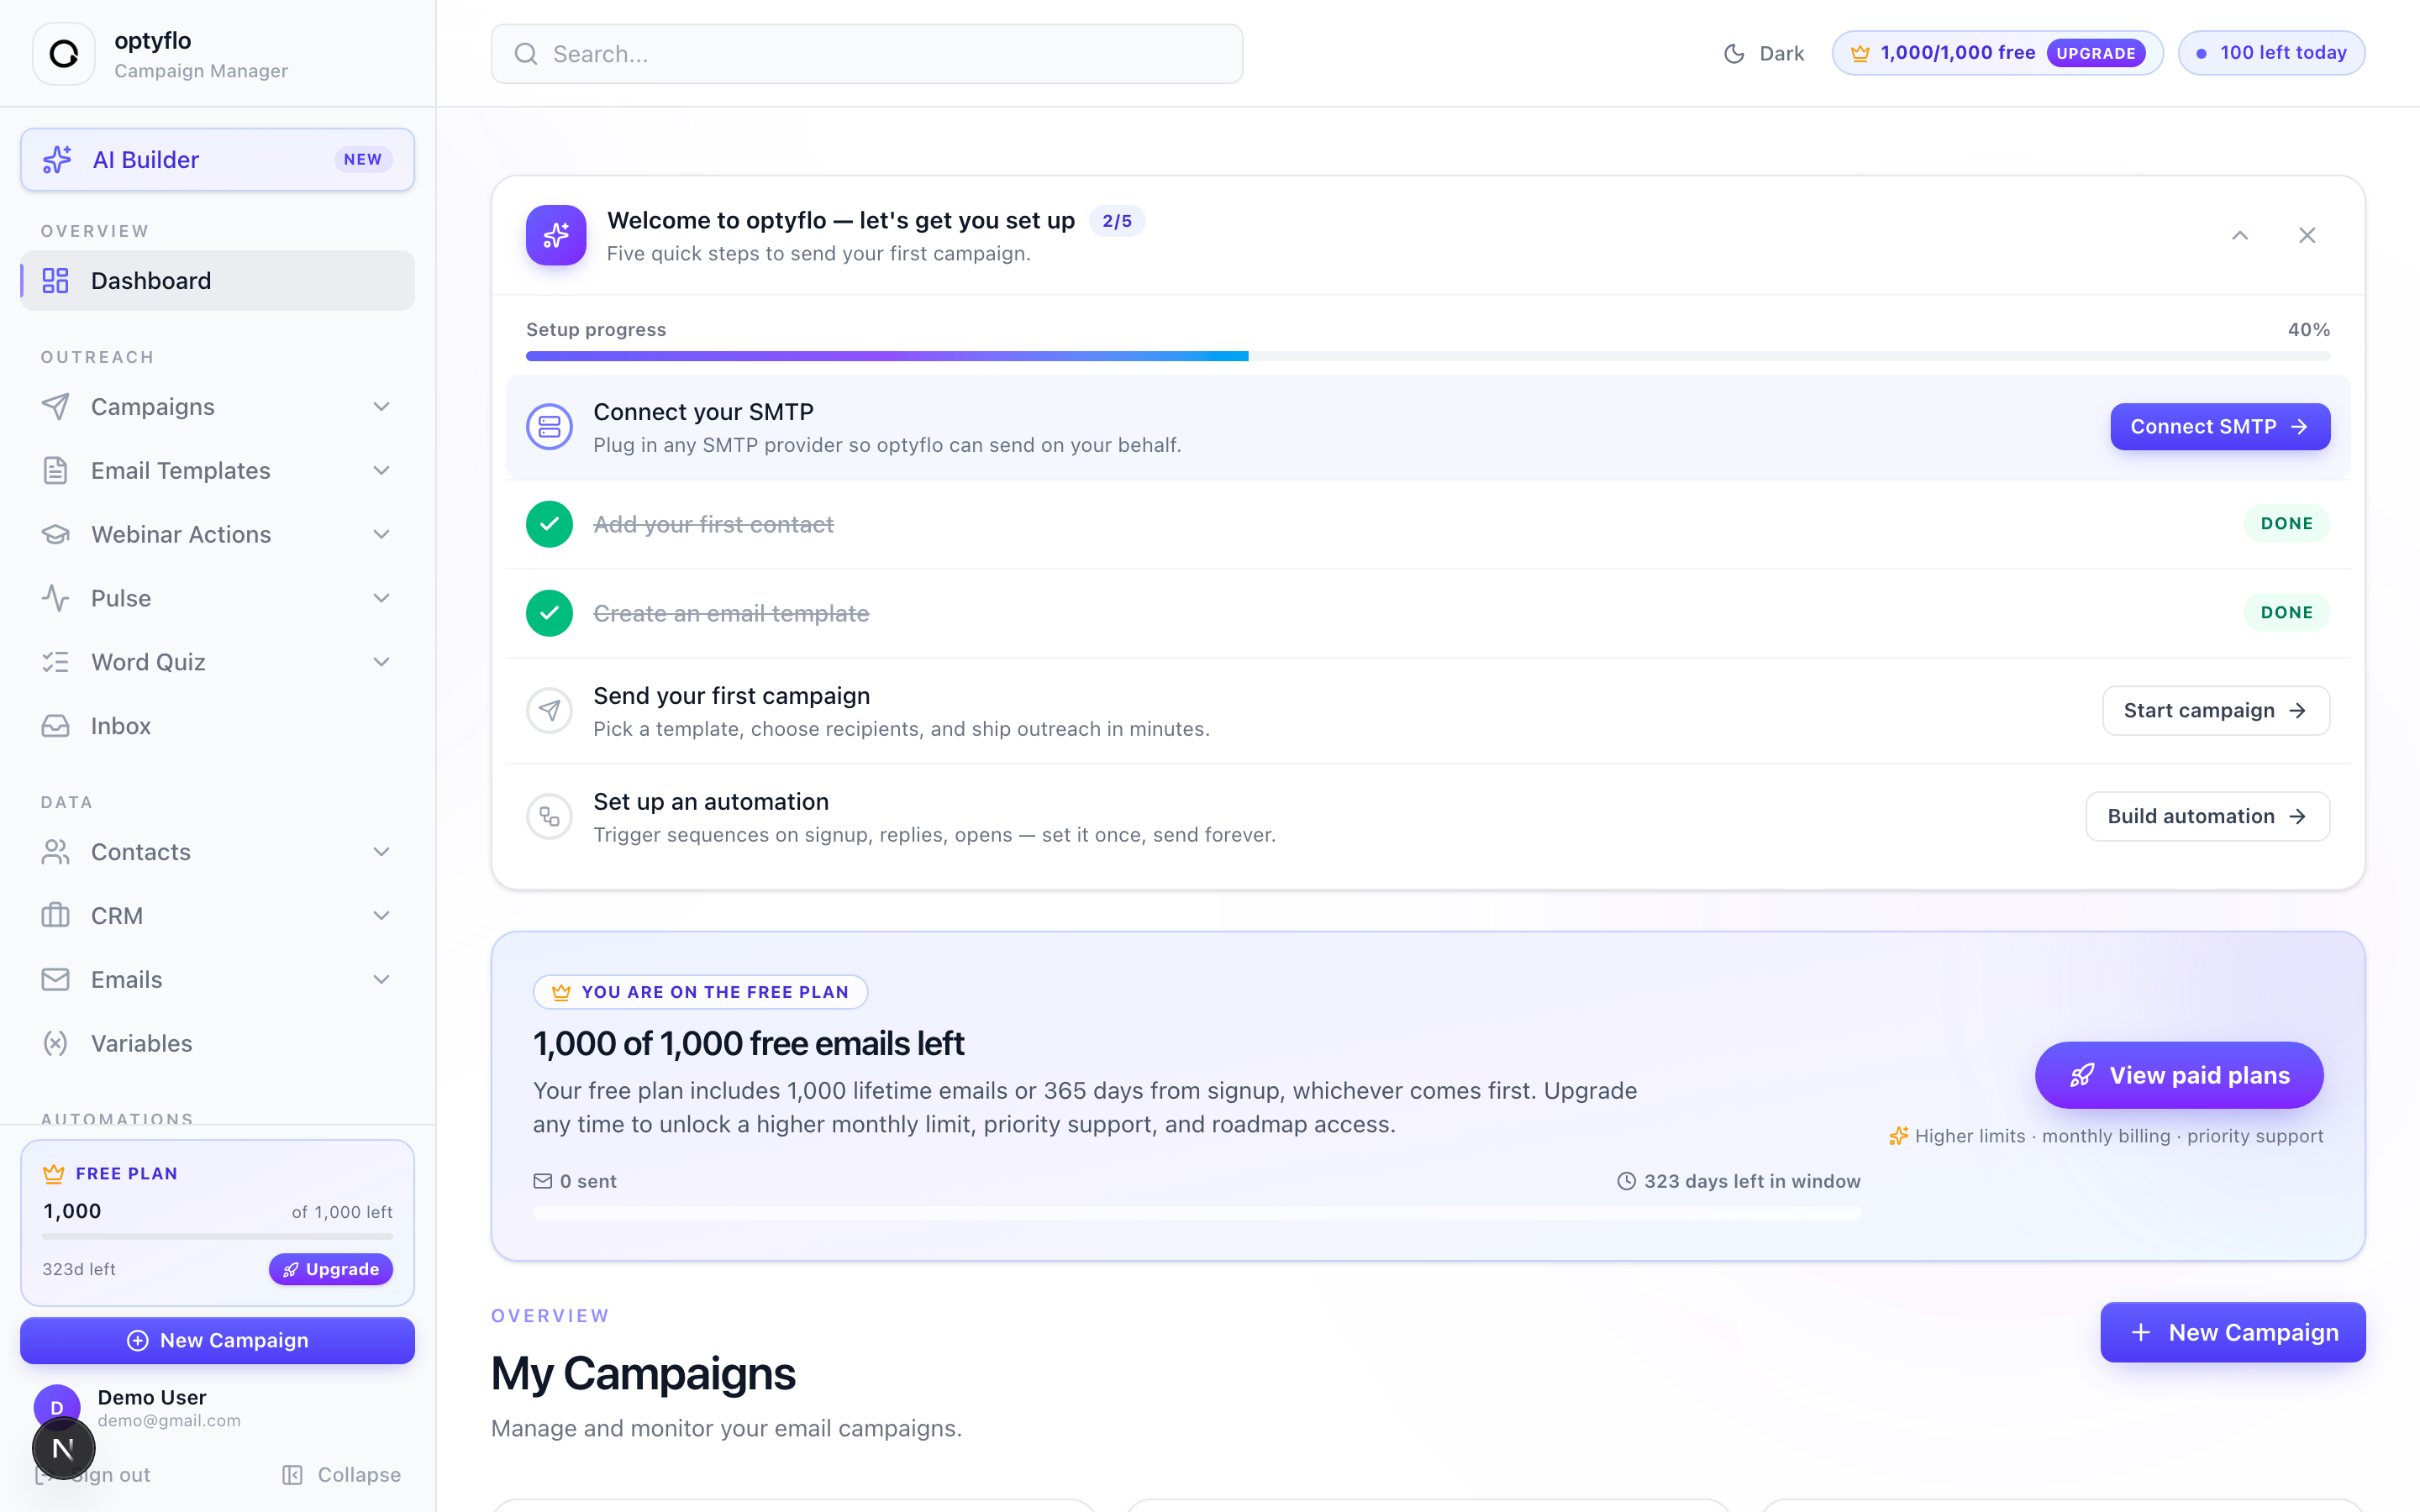Click the AI Builder sparkle icon

tap(57, 160)
